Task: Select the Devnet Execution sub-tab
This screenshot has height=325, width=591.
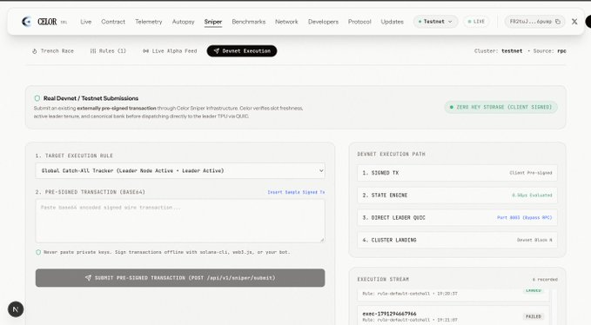Action: pos(242,50)
